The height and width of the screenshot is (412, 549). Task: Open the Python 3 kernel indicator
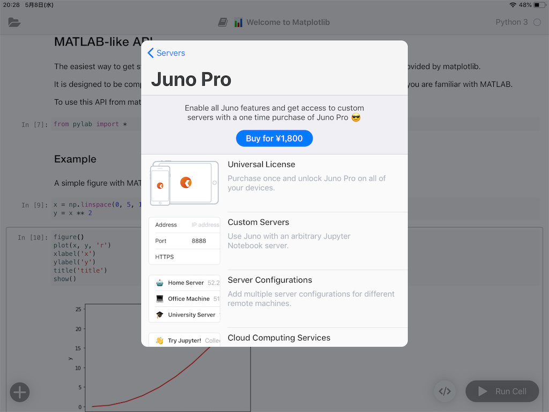pyautogui.click(x=511, y=22)
